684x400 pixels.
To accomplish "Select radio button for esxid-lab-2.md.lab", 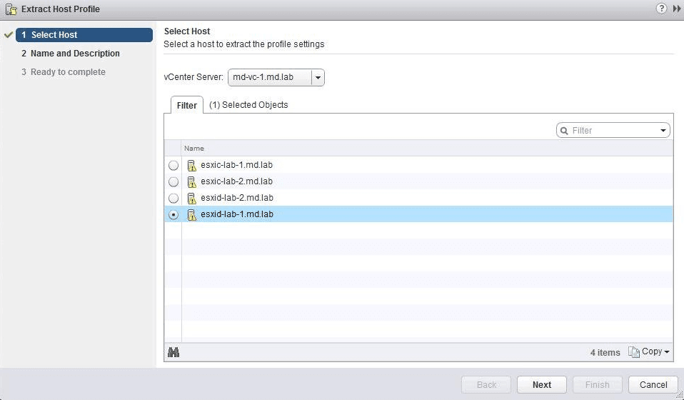I will point(173,199).
